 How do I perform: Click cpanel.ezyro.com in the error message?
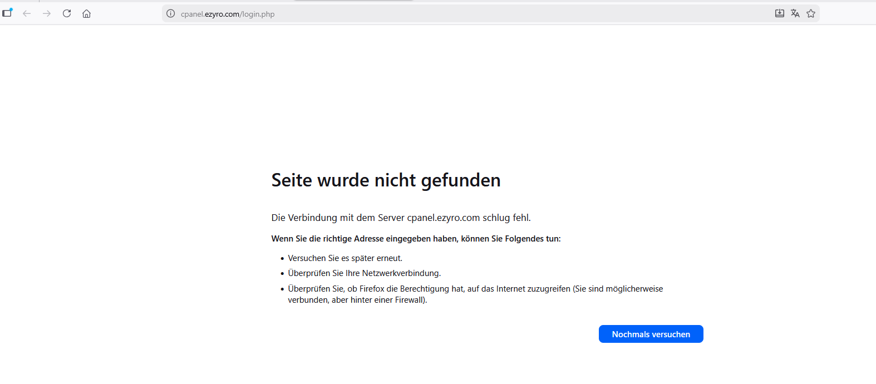(443, 218)
